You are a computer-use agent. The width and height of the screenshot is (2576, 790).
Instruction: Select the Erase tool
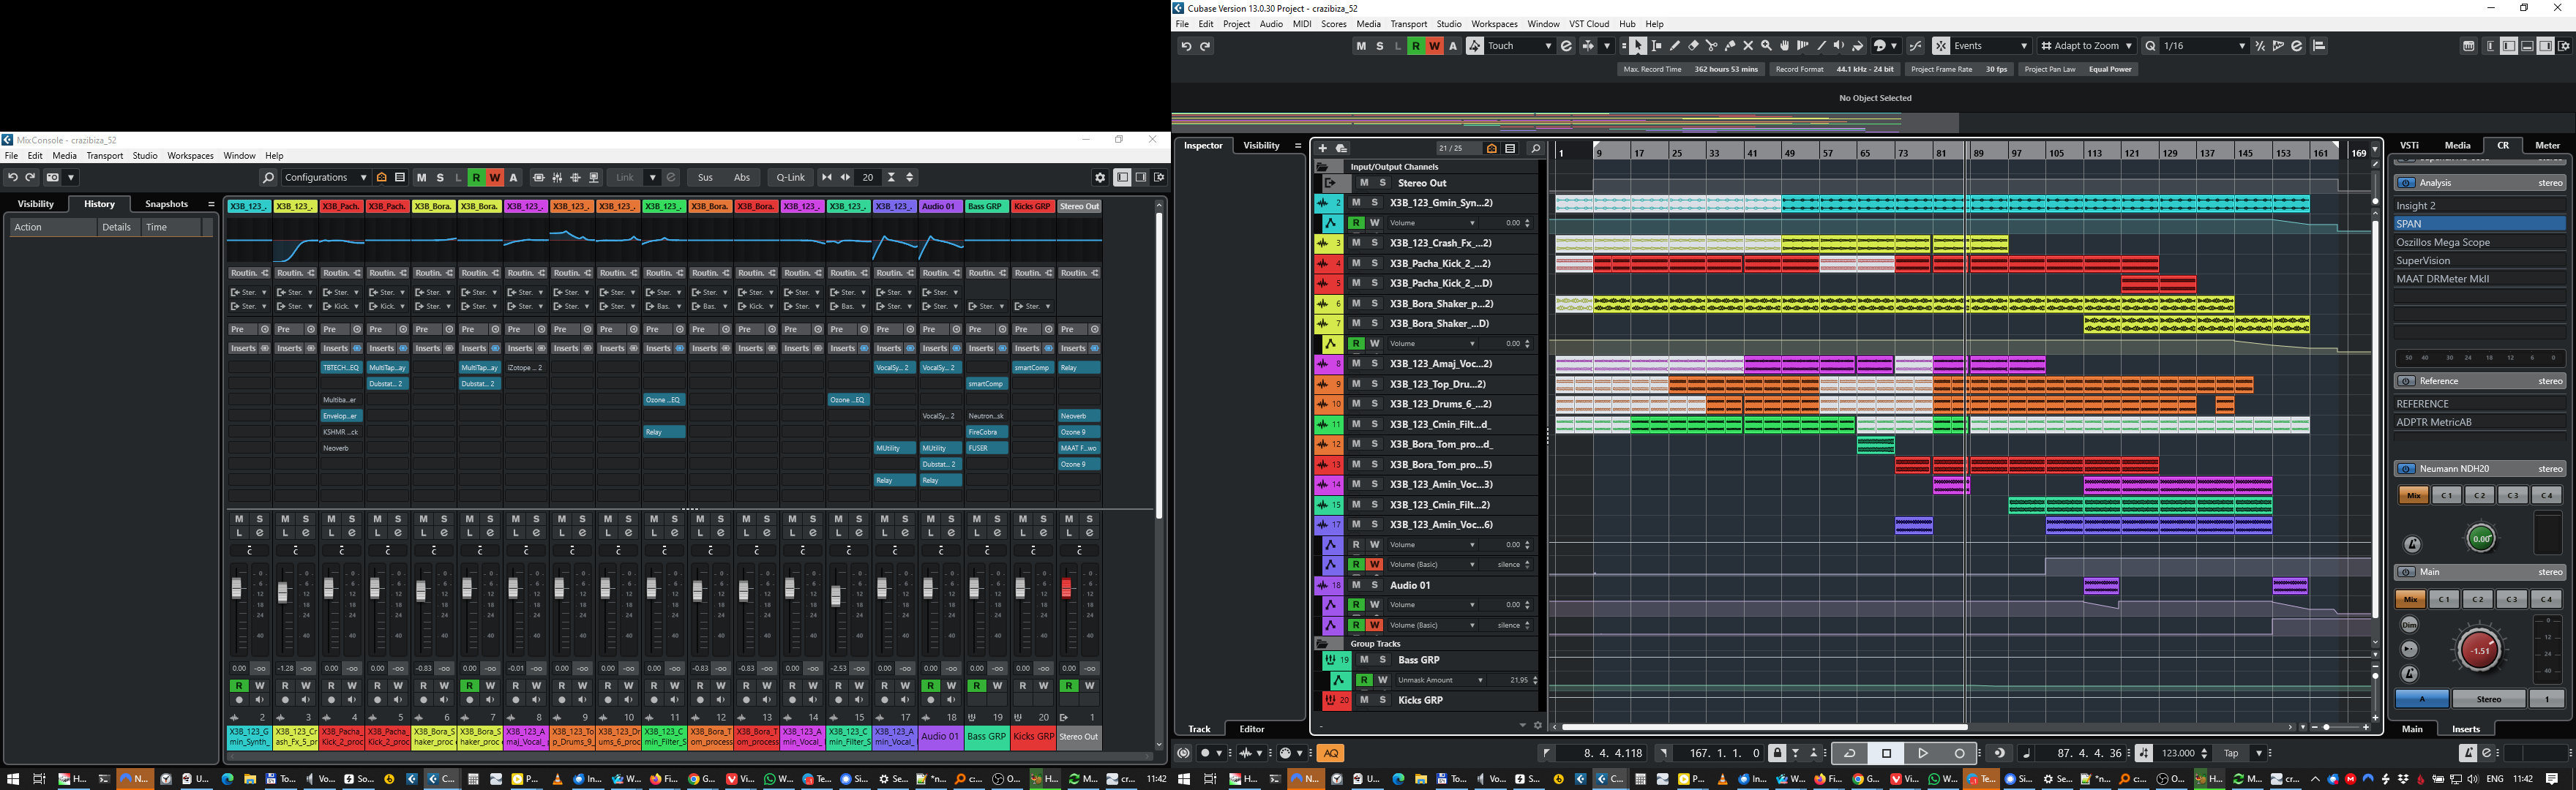point(1693,45)
